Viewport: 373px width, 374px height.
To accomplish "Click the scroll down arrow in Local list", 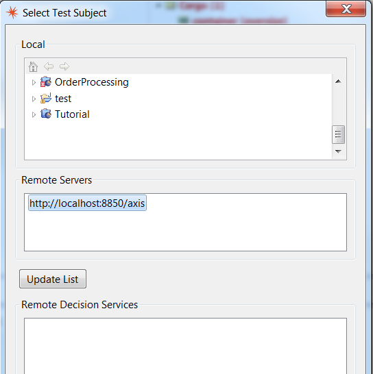I will coord(338,151).
